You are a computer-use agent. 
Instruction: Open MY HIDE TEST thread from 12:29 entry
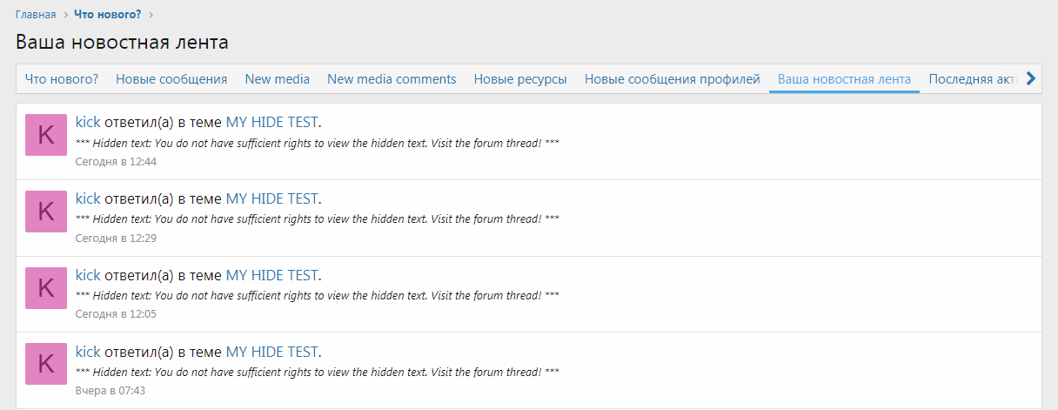pyautogui.click(x=272, y=198)
